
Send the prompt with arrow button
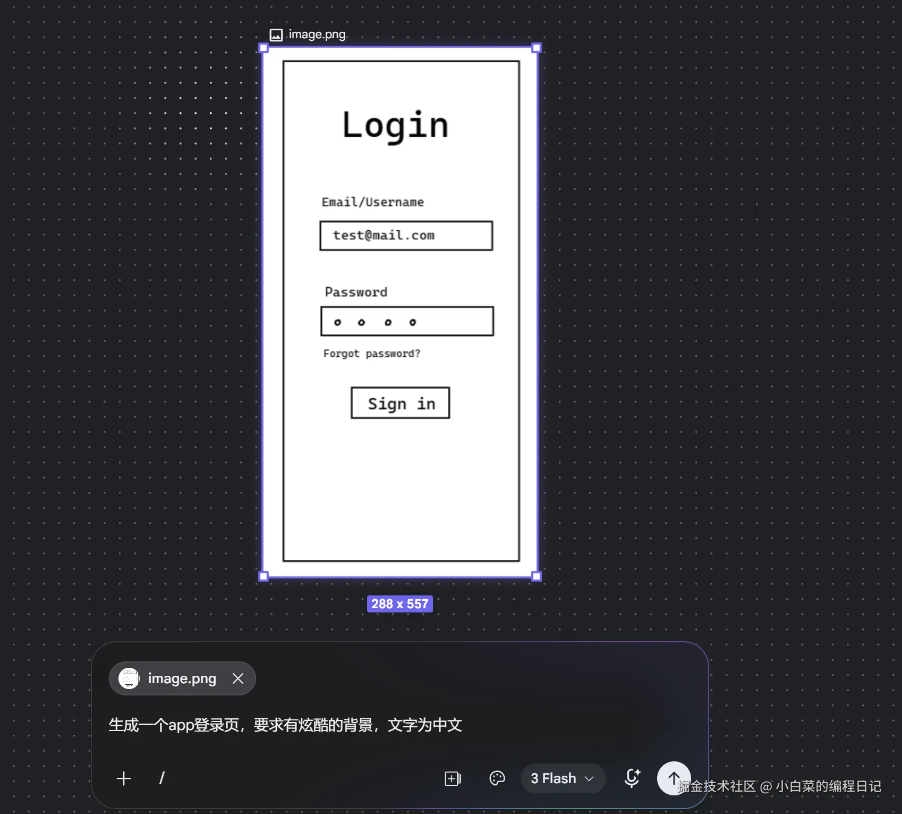pos(674,778)
